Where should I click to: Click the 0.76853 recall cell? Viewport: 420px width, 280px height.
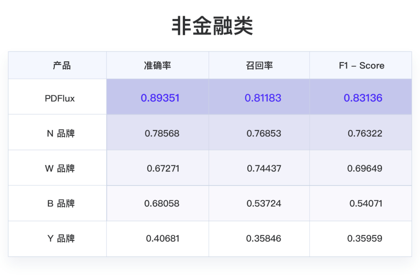[x=259, y=133]
